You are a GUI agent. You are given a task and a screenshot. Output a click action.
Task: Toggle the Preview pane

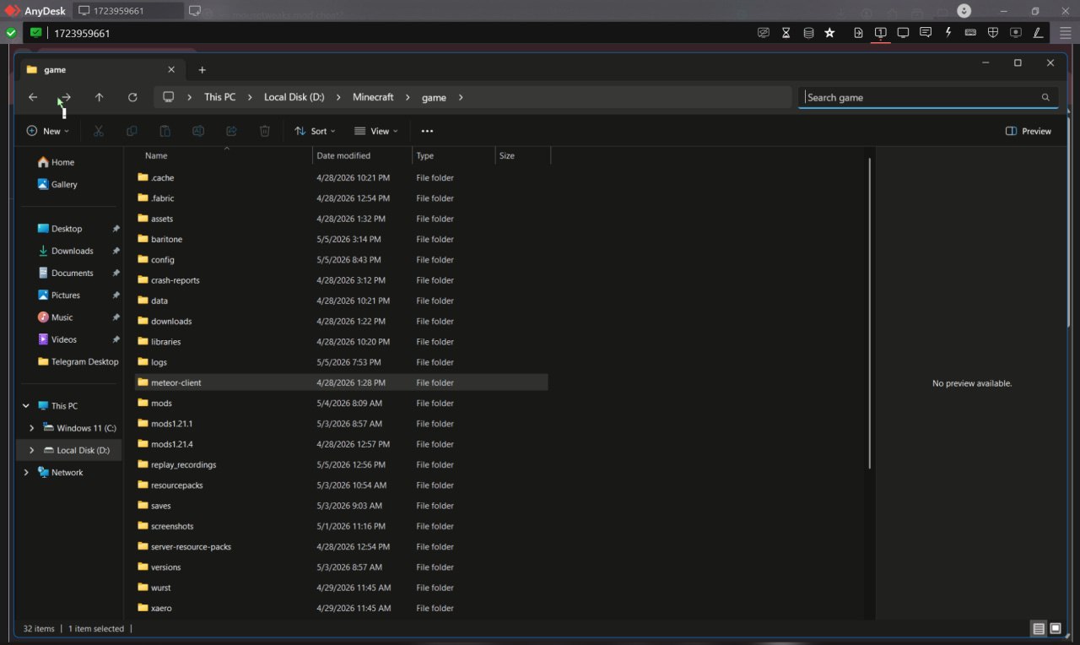tap(1029, 131)
